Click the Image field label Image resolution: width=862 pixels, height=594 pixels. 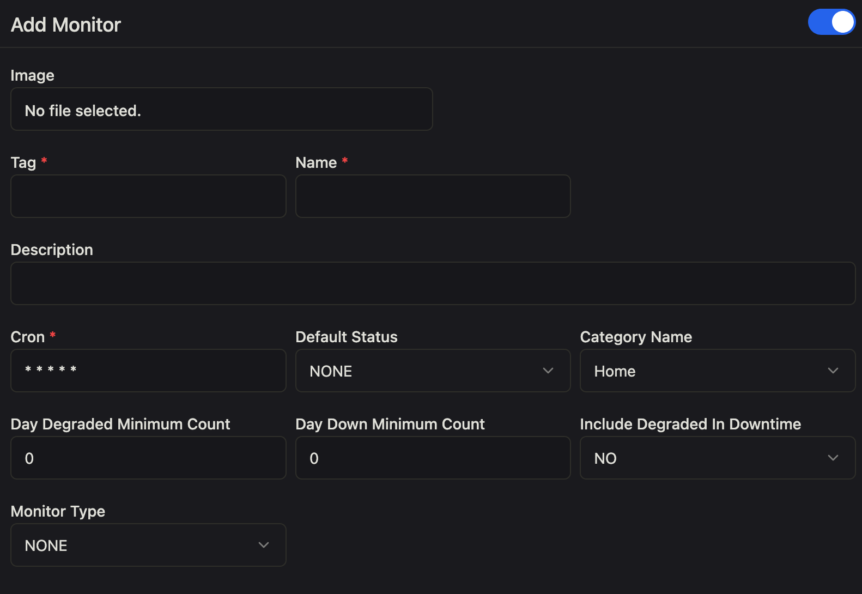coord(33,75)
